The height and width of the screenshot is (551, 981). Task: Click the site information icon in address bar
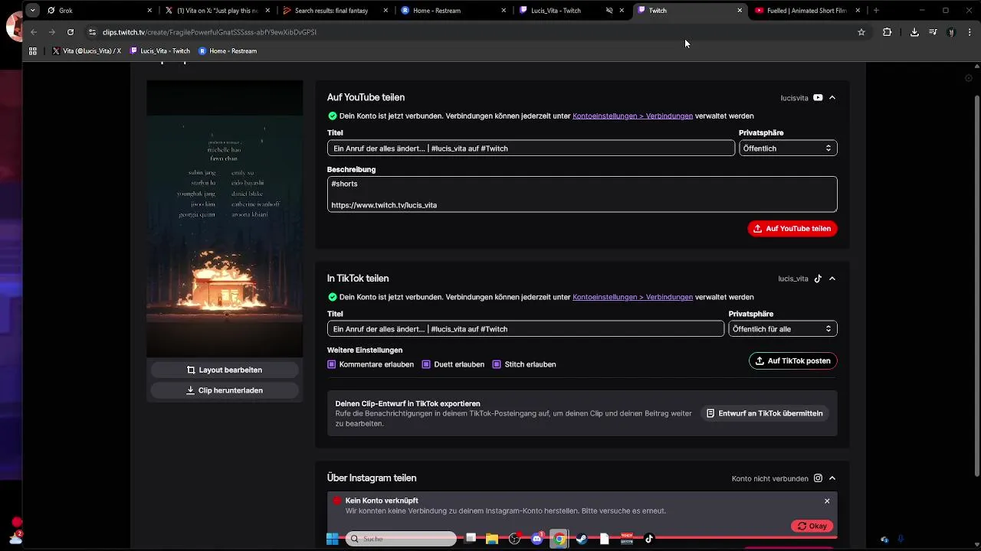tap(92, 32)
